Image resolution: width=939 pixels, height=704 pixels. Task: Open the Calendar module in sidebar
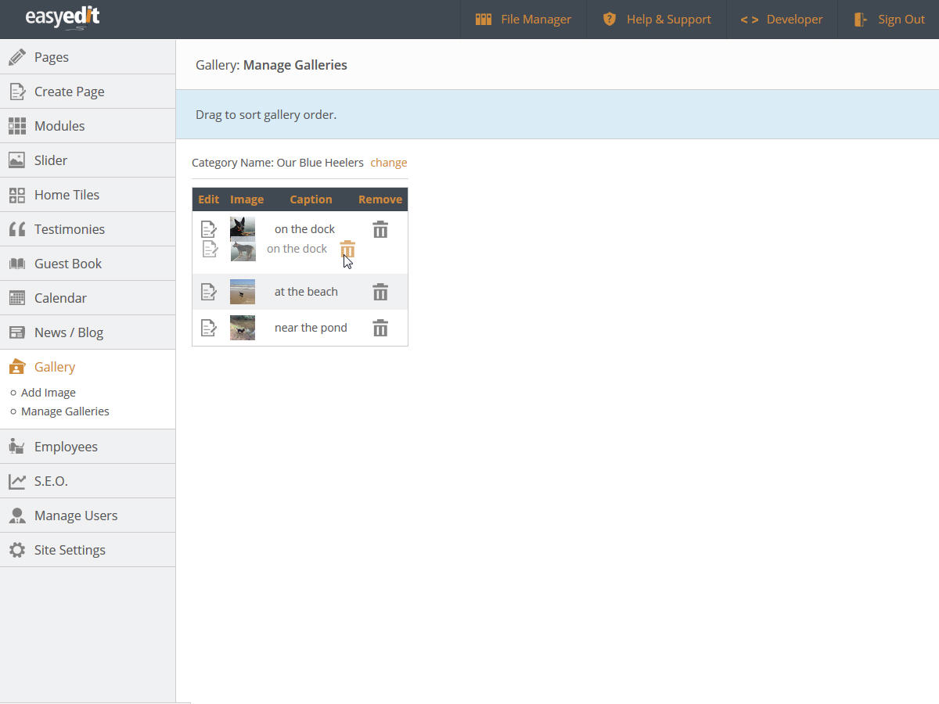pyautogui.click(x=60, y=298)
